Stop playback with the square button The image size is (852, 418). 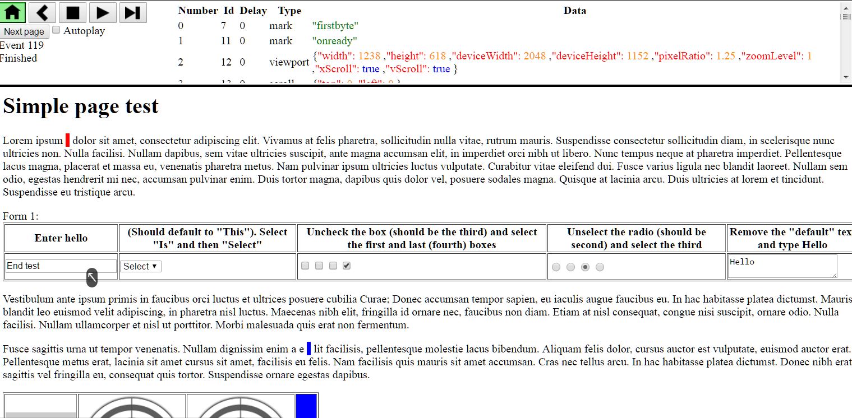[x=72, y=12]
